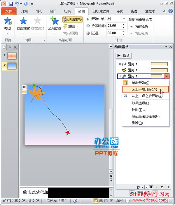Choose 单击开始 from the context menu
The height and width of the screenshot is (205, 175).
click(x=145, y=83)
